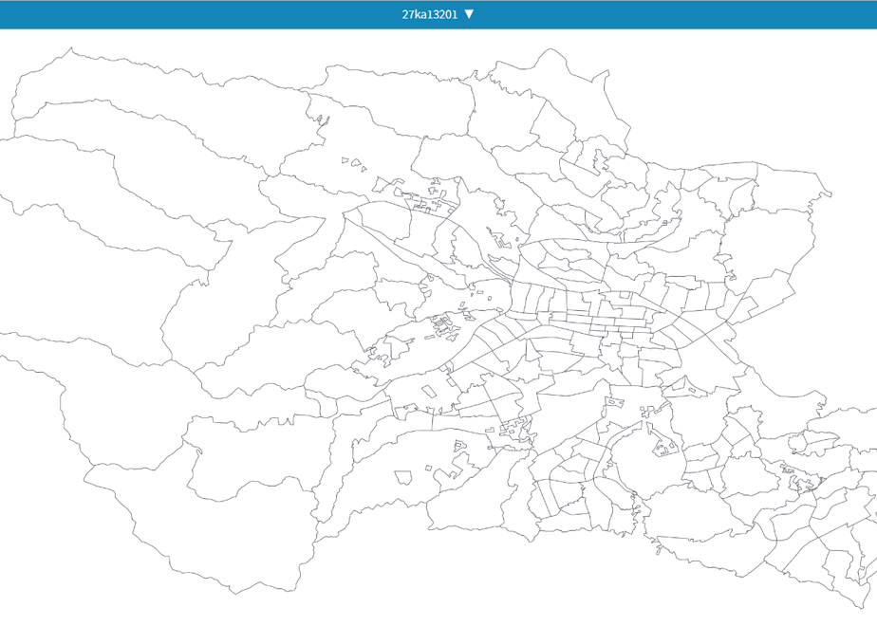
Task: Select the small square enclave inside the central grid
Action: 625,296
